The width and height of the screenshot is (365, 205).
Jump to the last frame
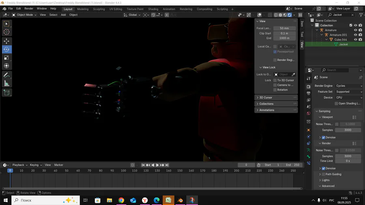pyautogui.click(x=167, y=165)
